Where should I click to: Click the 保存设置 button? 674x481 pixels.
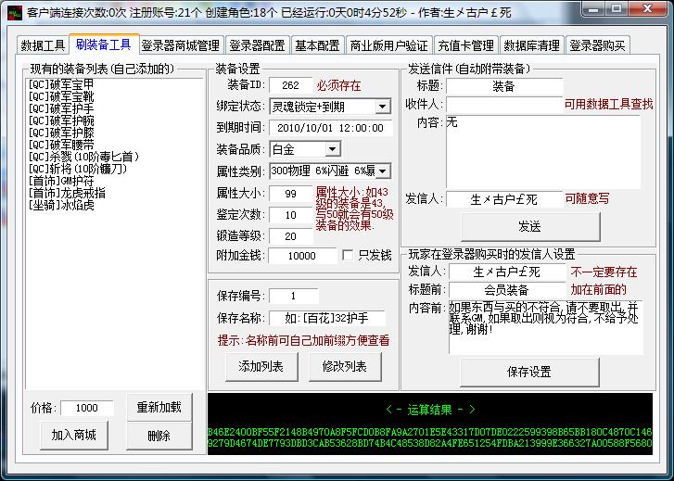528,372
